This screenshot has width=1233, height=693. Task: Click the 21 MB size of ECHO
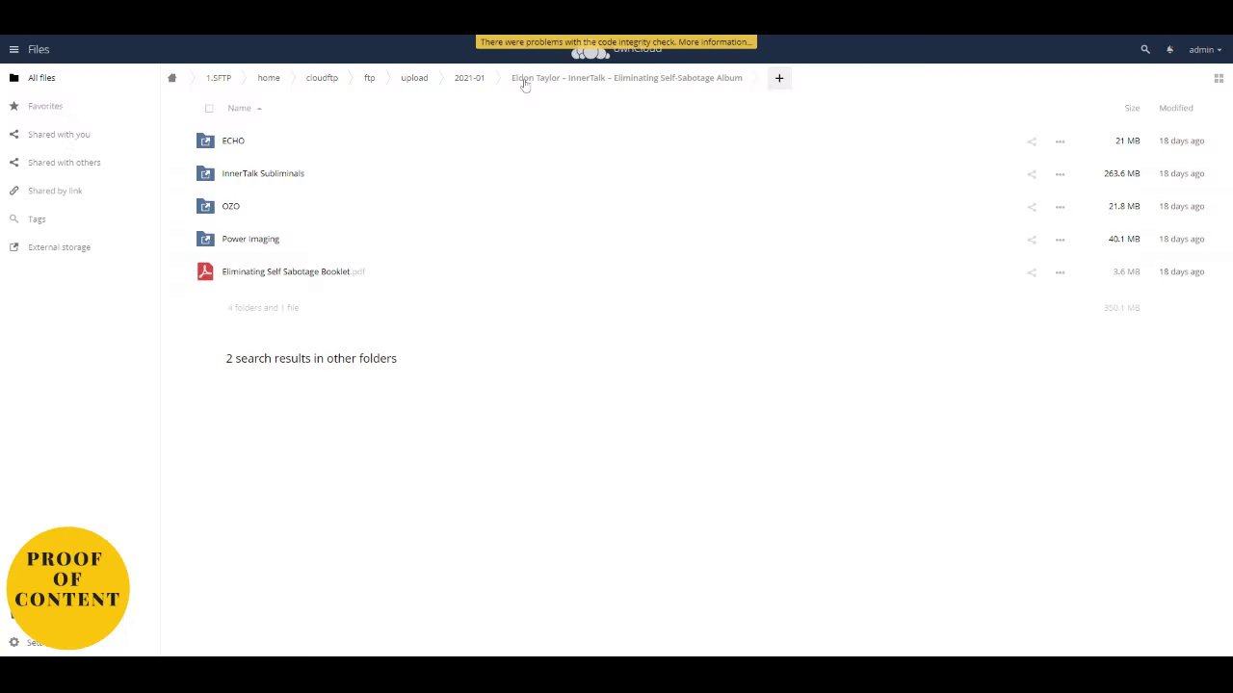1128,141
